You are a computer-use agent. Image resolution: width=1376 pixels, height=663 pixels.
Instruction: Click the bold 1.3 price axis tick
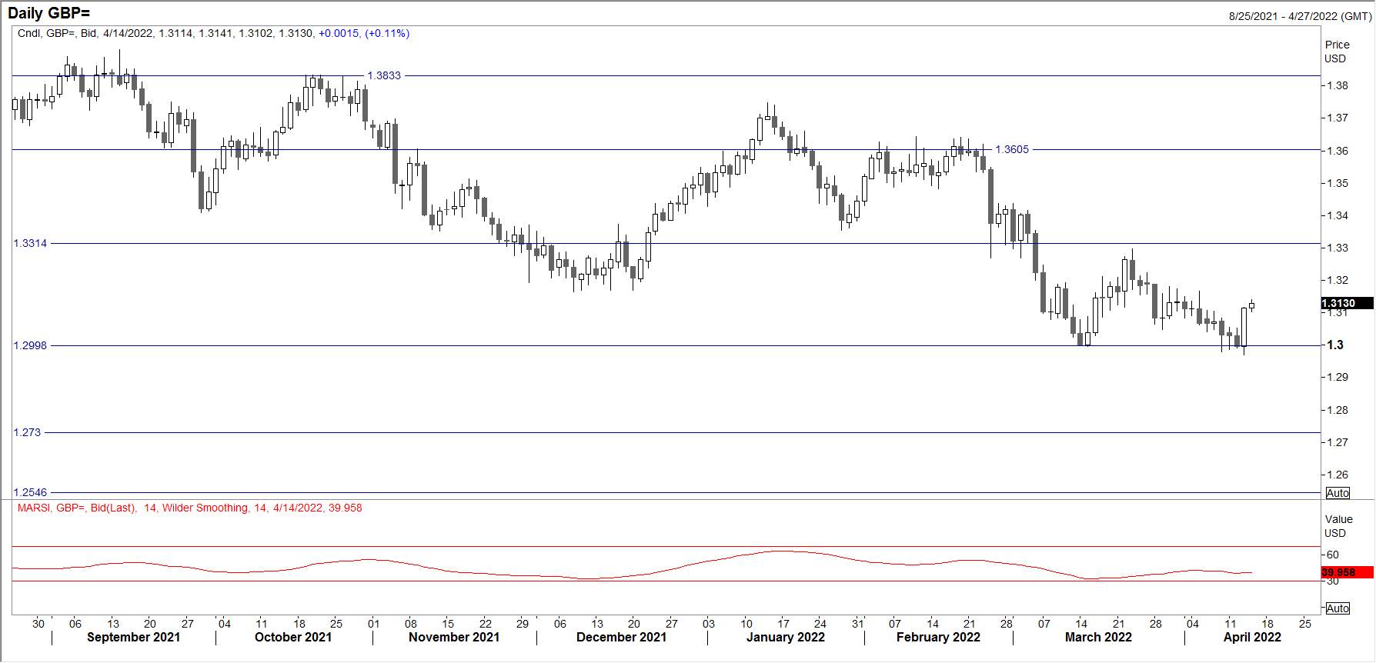1335,345
